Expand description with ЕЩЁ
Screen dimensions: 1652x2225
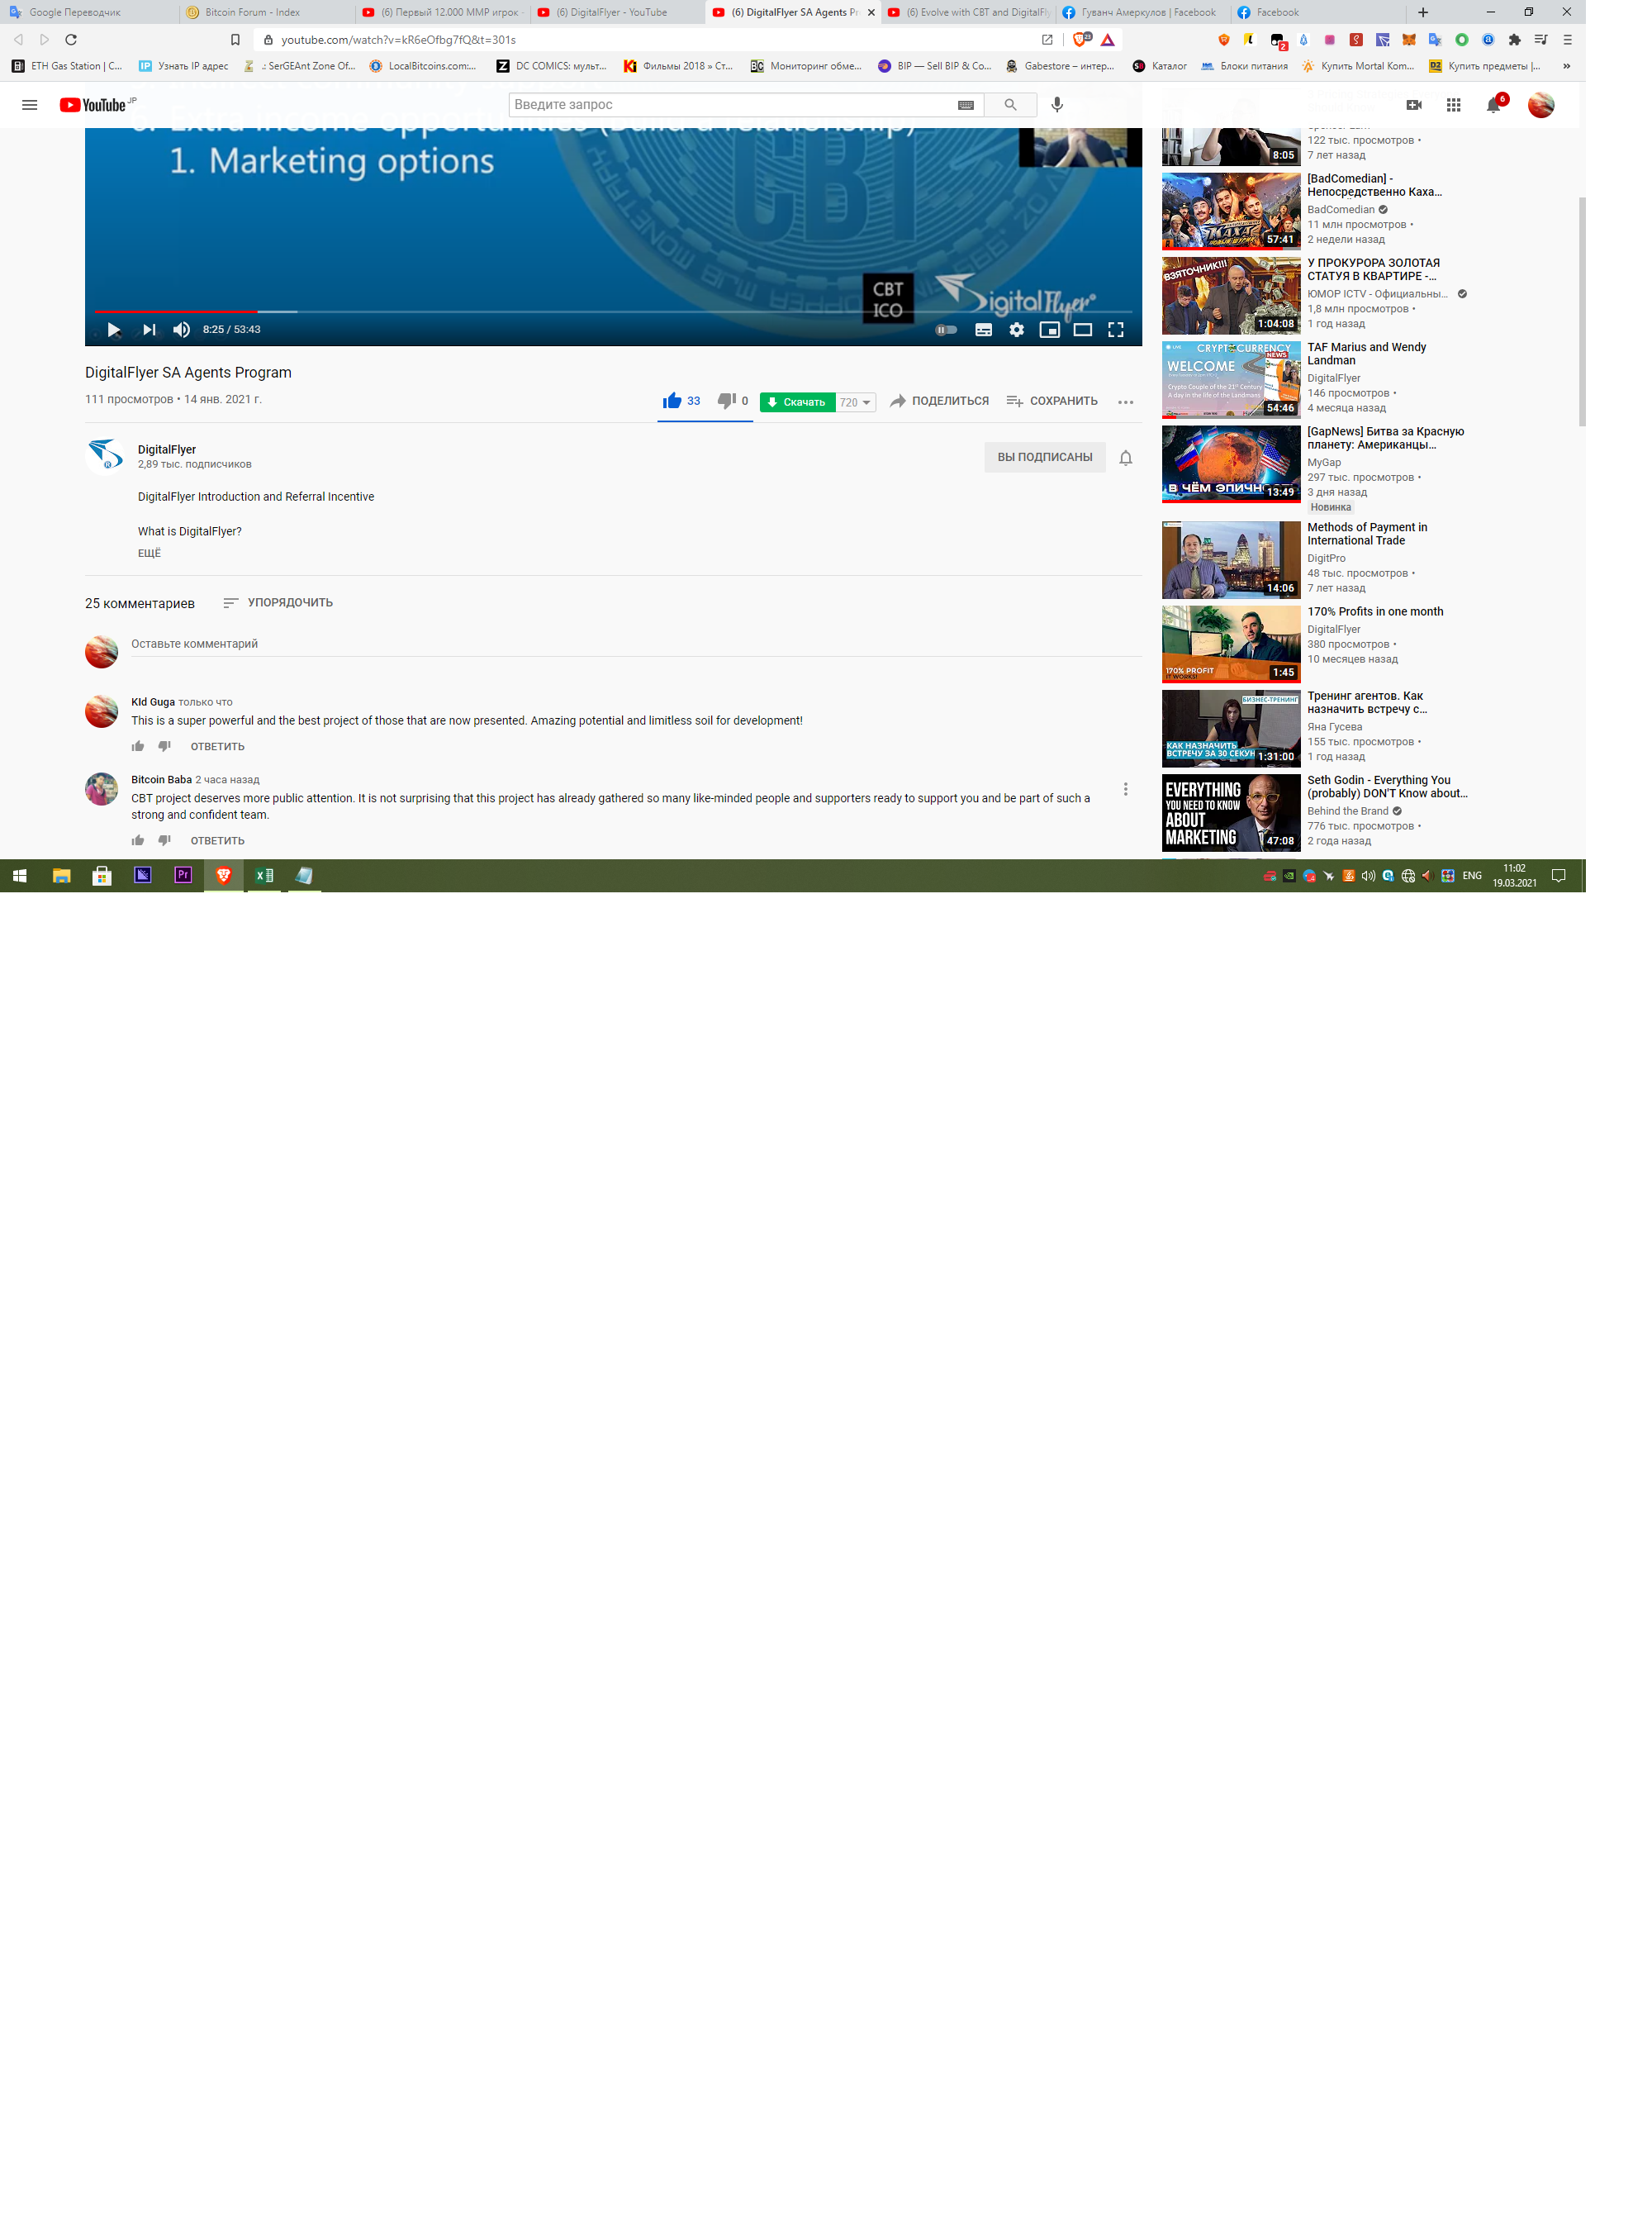pos(149,553)
